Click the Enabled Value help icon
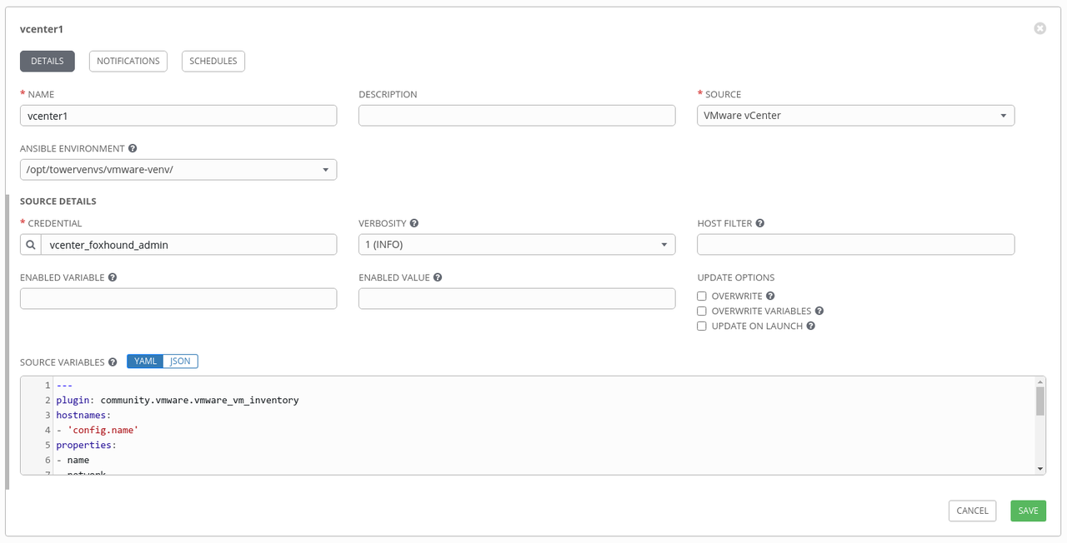This screenshot has width=1067, height=543. pos(438,276)
